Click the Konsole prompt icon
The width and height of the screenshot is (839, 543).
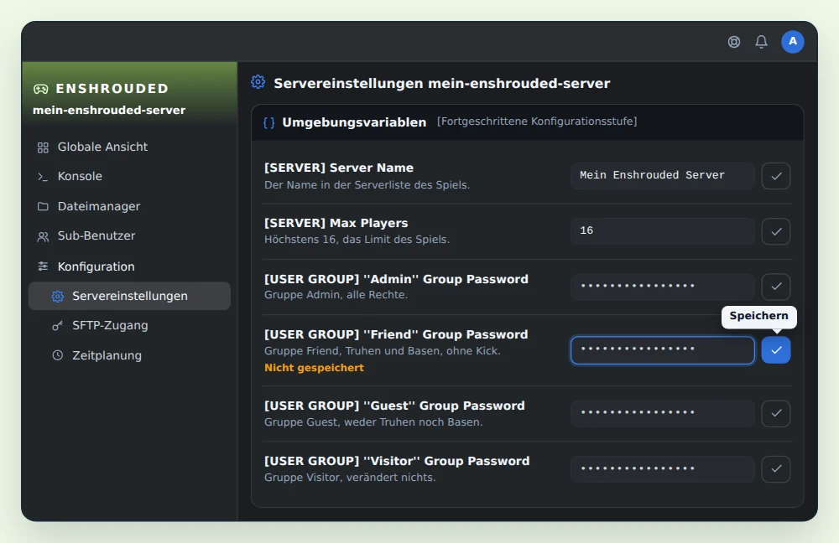(x=43, y=176)
